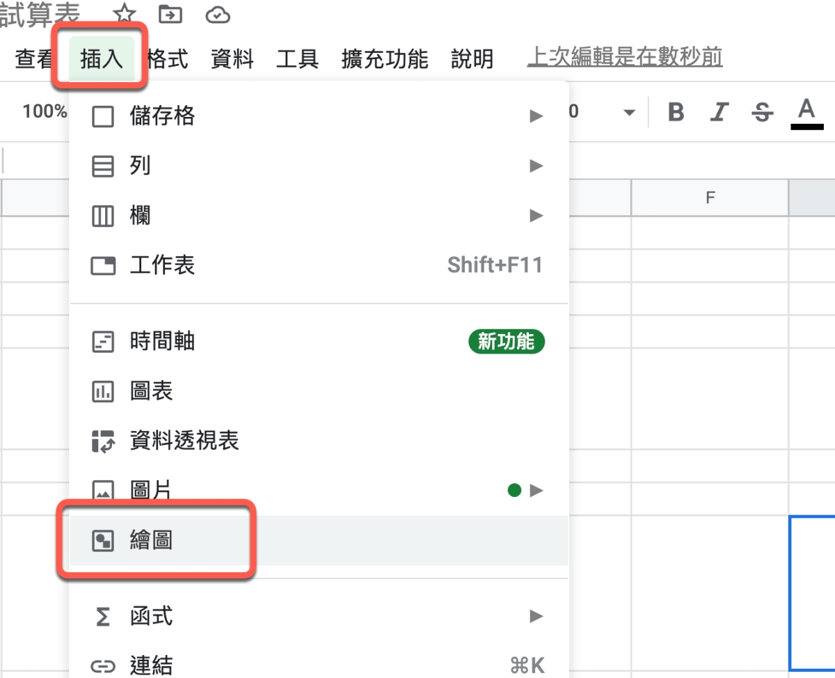Choose 工作表 to insert a sheet
This screenshot has height=678, width=835.
[x=162, y=265]
